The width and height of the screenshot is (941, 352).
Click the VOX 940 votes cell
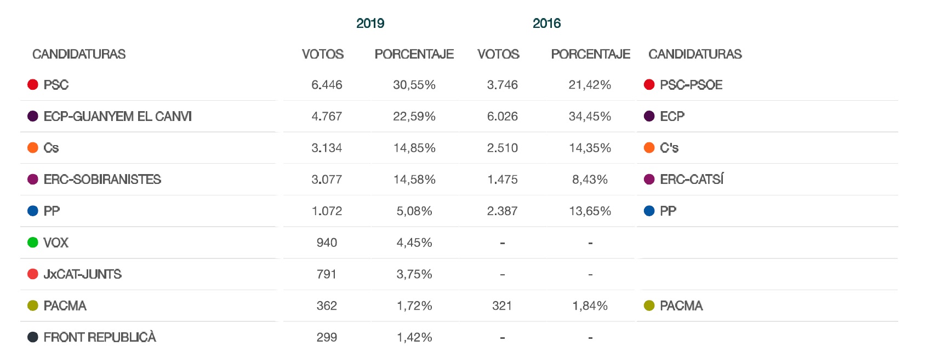pos(327,243)
